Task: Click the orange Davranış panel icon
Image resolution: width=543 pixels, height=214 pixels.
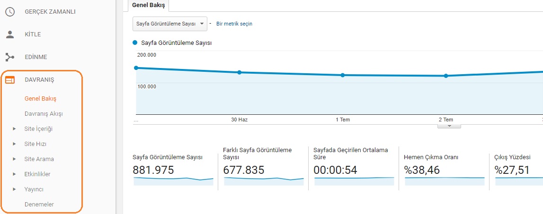Action: tap(10, 80)
